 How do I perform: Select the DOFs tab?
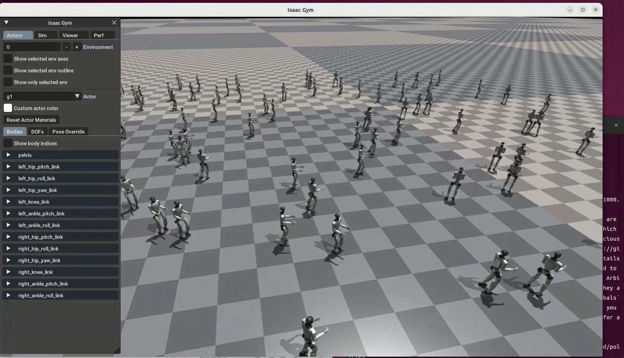pos(37,132)
